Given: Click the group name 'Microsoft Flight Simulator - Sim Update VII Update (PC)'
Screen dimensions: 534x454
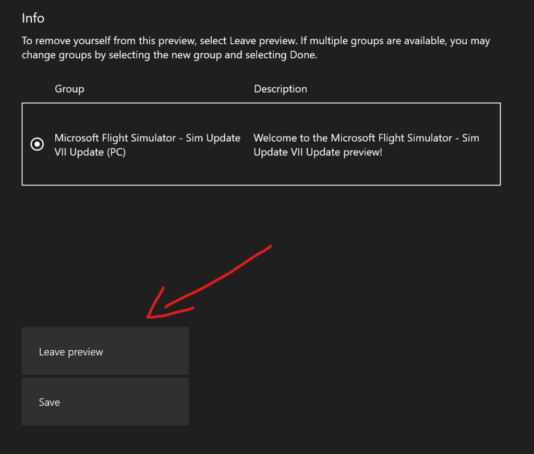Looking at the screenshot, I should pos(148,144).
